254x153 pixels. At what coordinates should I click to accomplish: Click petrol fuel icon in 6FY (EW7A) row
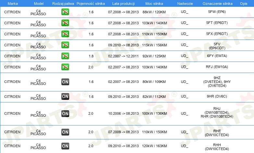tap(65, 56)
